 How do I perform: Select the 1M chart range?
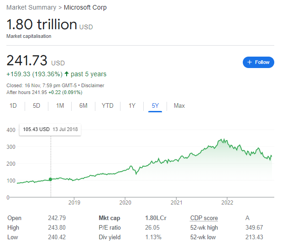pyautogui.click(x=60, y=106)
